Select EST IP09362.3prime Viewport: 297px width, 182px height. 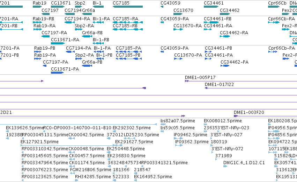coord(192,142)
